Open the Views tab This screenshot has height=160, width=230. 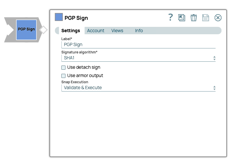(117, 31)
